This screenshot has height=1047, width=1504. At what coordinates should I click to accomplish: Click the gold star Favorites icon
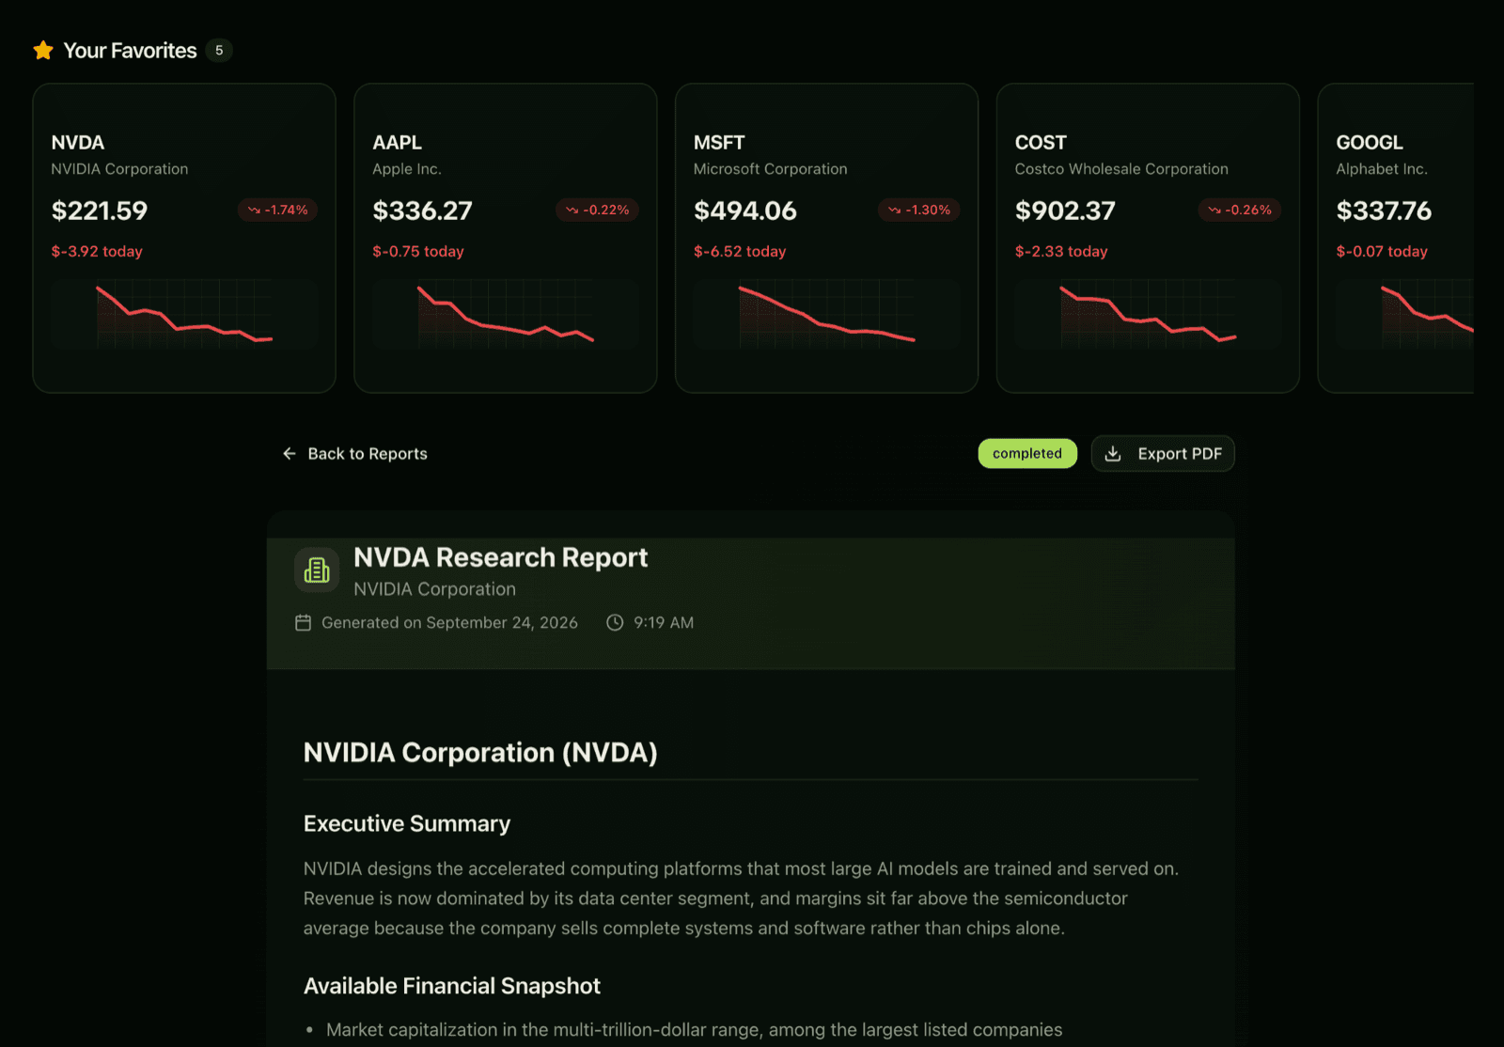point(43,51)
